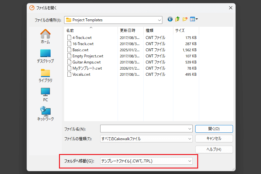261x174 pixels.
Task: Click the ヘルプ(H) button
Action: tap(214, 150)
